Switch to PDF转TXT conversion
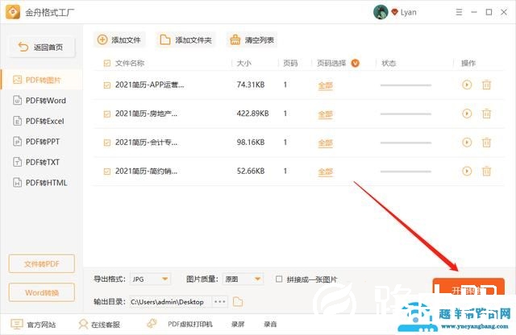 point(41,162)
